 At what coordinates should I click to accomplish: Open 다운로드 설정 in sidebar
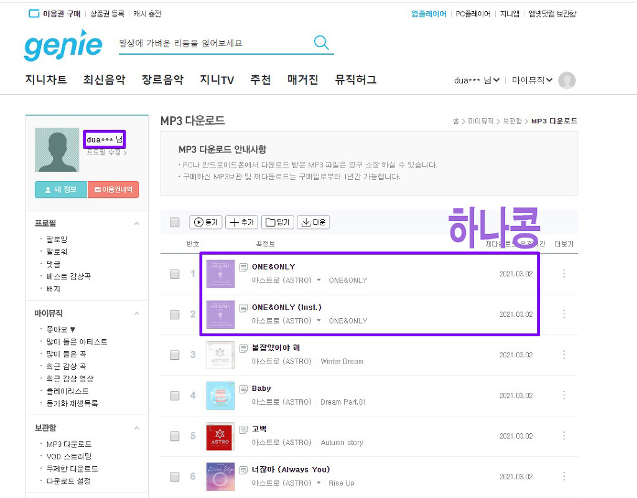68,481
